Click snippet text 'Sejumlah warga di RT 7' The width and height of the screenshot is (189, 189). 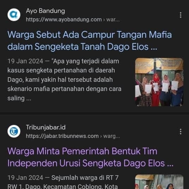pyautogui.click(x=85, y=178)
